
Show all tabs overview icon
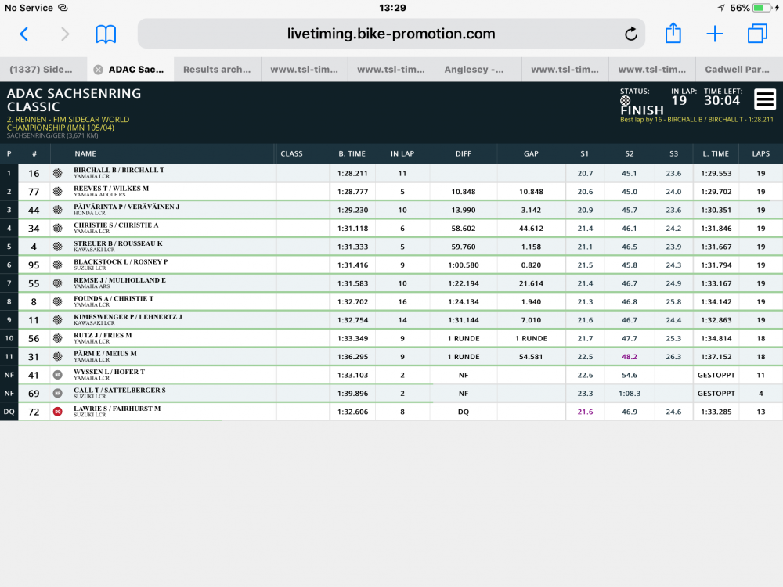coord(757,34)
